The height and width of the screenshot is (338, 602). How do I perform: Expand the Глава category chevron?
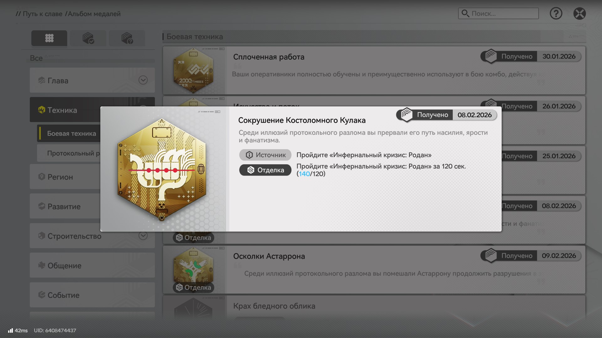pyautogui.click(x=143, y=80)
